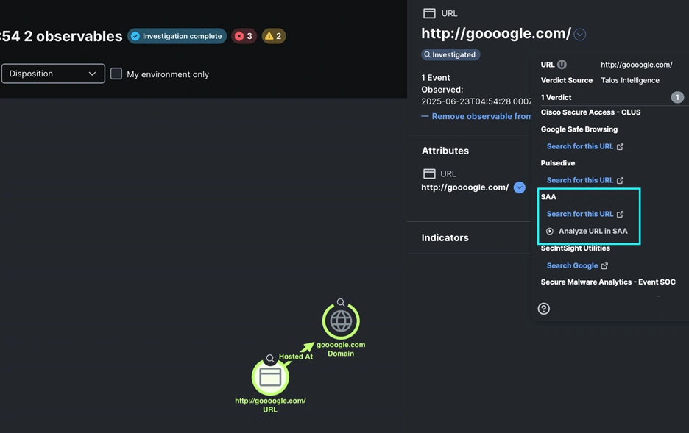This screenshot has width=689, height=433.
Task: Click the amber warning badge showing 2
Action: pyautogui.click(x=273, y=35)
